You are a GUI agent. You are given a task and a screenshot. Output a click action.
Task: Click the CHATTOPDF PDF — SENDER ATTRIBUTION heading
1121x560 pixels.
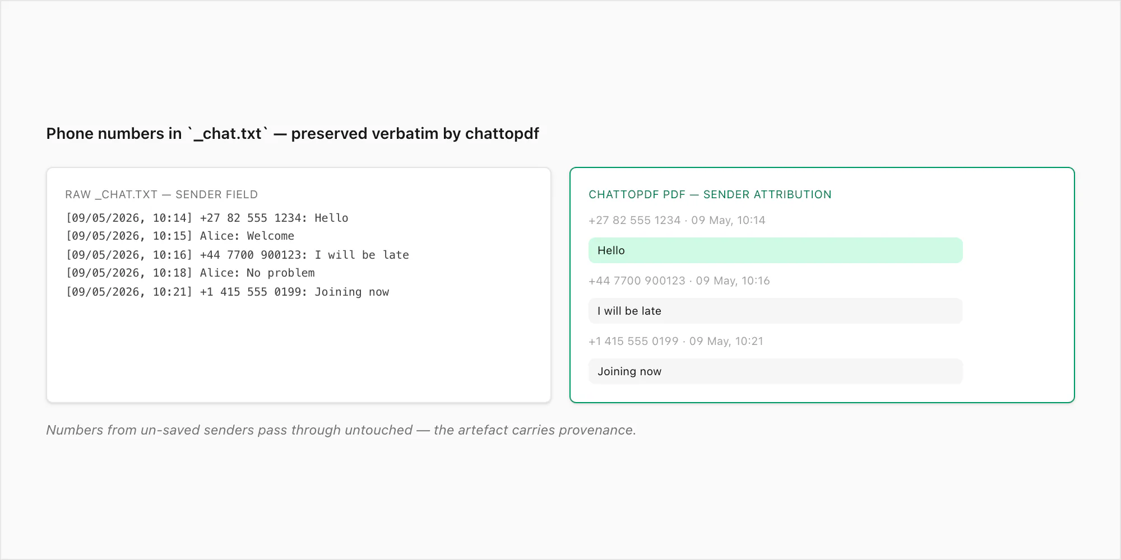tap(710, 194)
